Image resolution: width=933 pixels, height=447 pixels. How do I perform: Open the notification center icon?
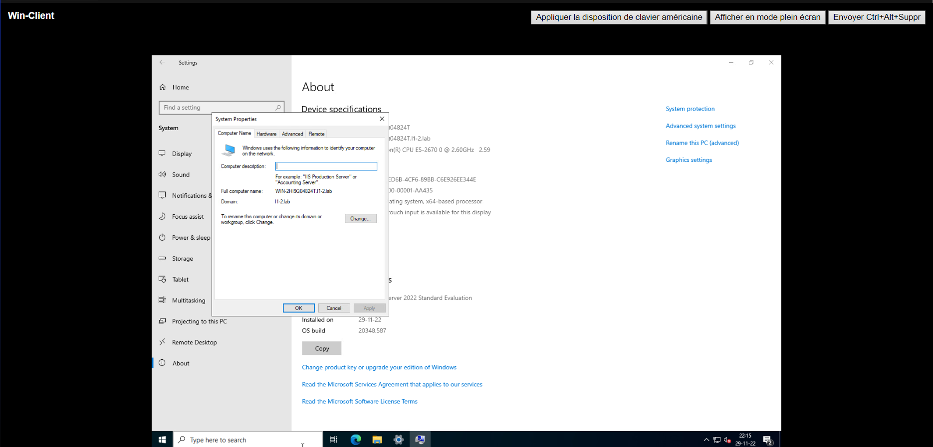(768, 440)
